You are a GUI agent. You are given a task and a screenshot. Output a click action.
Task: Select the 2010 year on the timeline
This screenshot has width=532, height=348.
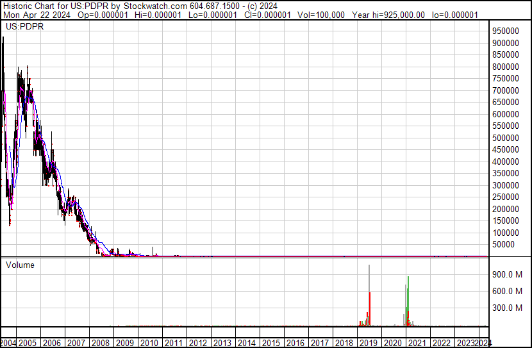pos(149,344)
